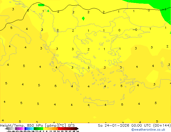The image size is (171, 132).
Task: Click the Height/Temp. 850 hPa title
Action: click(22, 126)
